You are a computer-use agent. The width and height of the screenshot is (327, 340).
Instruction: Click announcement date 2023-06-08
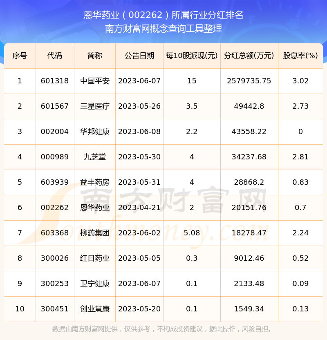coord(139,132)
